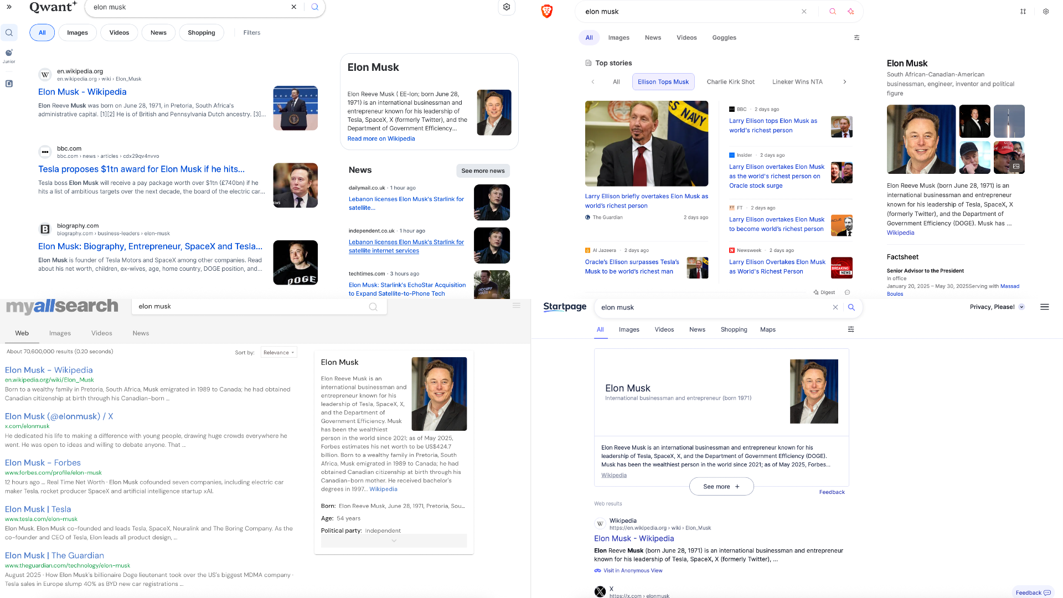The height and width of the screenshot is (598, 1063).
Task: Switch to Brave Goggles tab
Action: pos(724,38)
